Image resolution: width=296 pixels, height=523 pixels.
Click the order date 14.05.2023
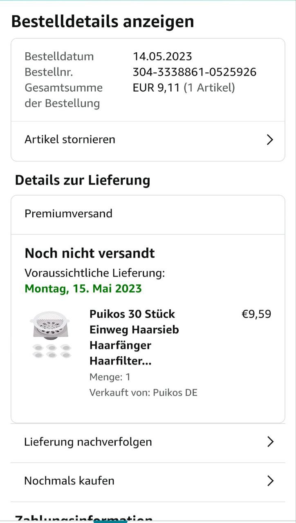coord(162,56)
